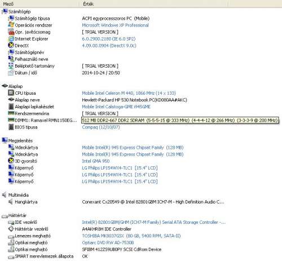
Task: Click the Dátum / idő calendar icon
Action: pos(11,73)
